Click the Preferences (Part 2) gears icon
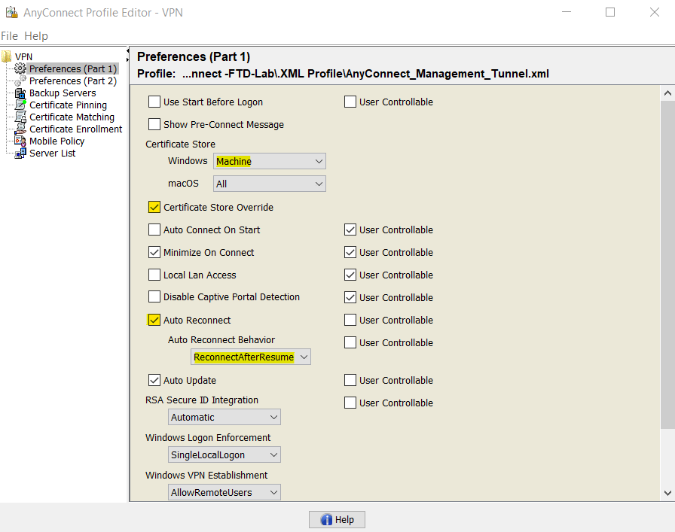The width and height of the screenshot is (675, 532). point(20,81)
